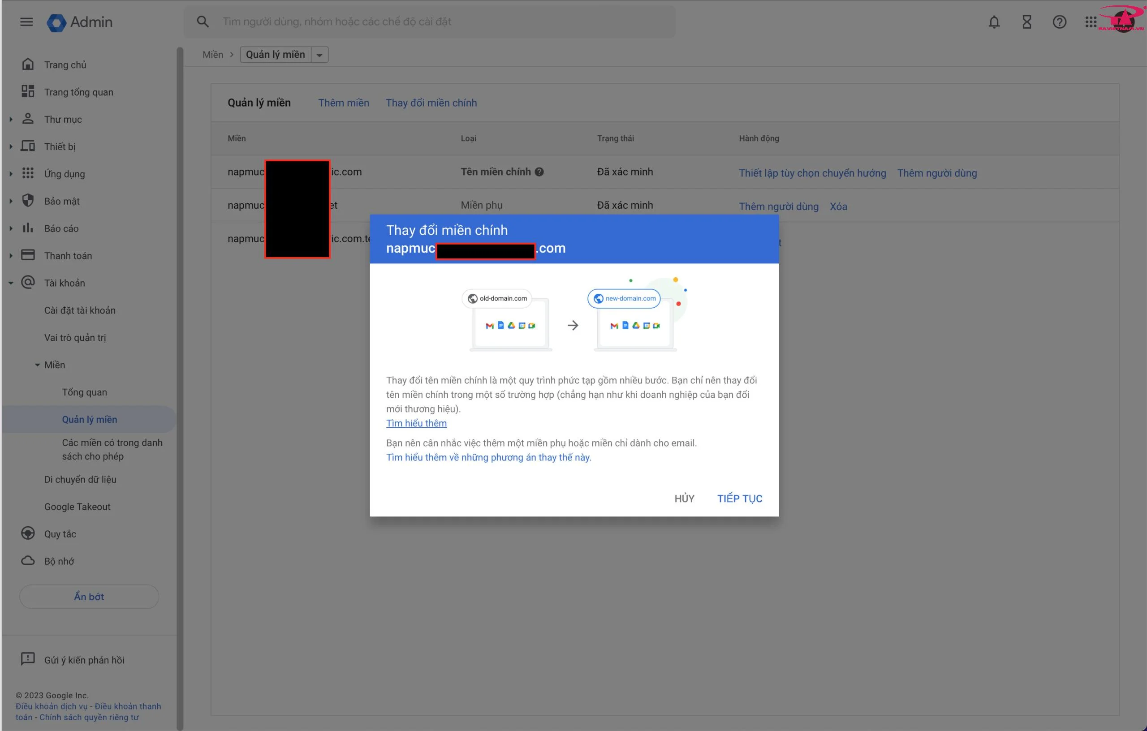Open the Google apps grid
Viewport: 1147px width, 731px height.
[x=1091, y=22]
